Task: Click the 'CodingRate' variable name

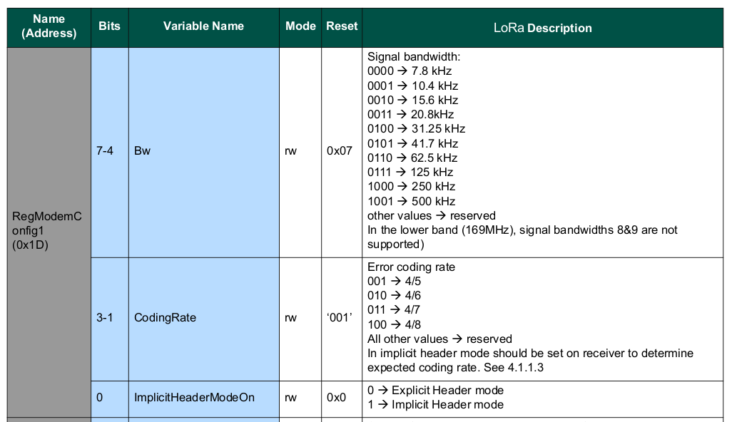Action: (165, 317)
